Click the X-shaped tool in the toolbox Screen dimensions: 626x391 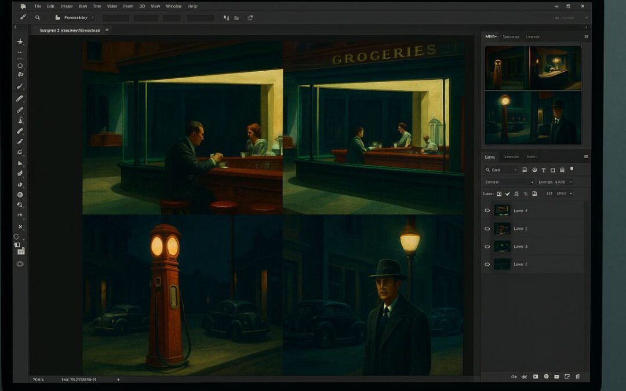coord(20,226)
